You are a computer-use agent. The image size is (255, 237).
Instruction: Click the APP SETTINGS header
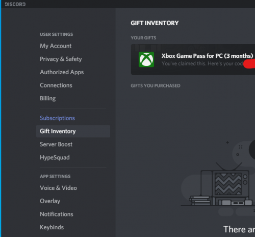pyautogui.click(x=55, y=177)
